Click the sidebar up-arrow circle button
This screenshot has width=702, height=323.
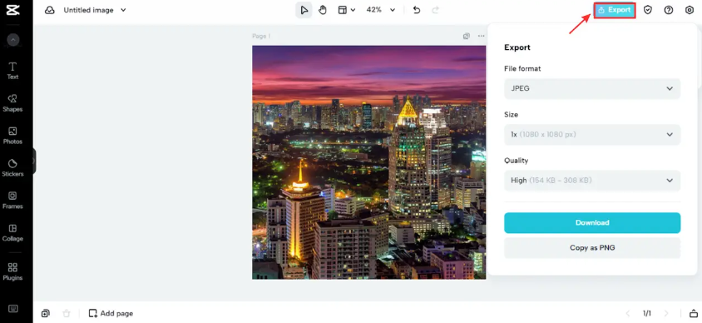coord(13,40)
